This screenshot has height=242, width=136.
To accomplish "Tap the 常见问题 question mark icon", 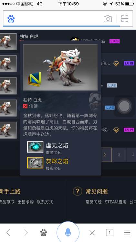I will (77, 191).
